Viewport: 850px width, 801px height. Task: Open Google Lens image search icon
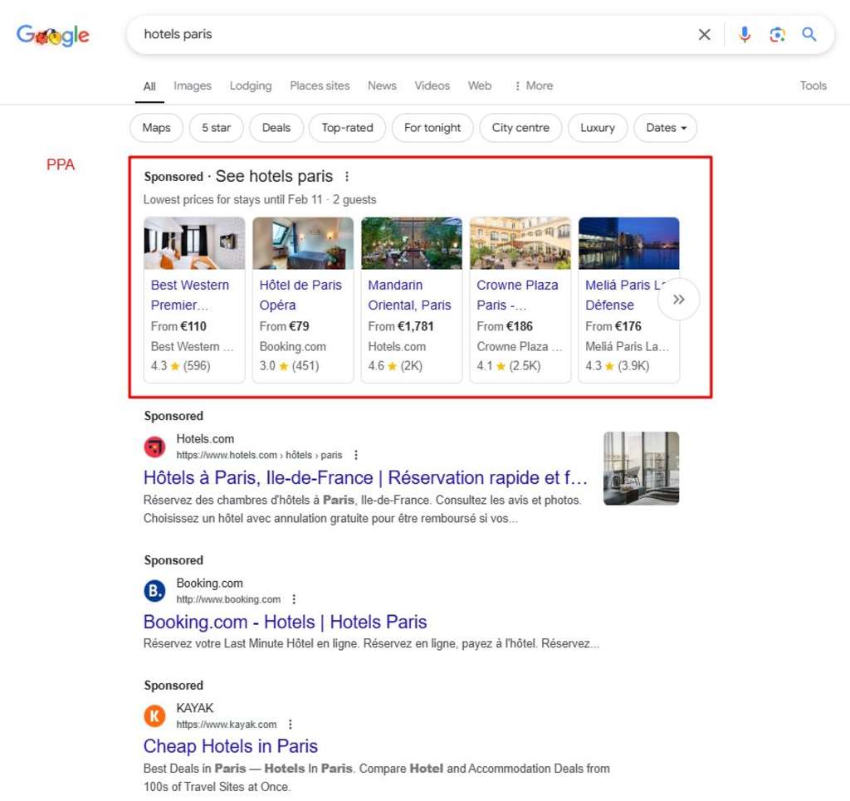coord(777,35)
